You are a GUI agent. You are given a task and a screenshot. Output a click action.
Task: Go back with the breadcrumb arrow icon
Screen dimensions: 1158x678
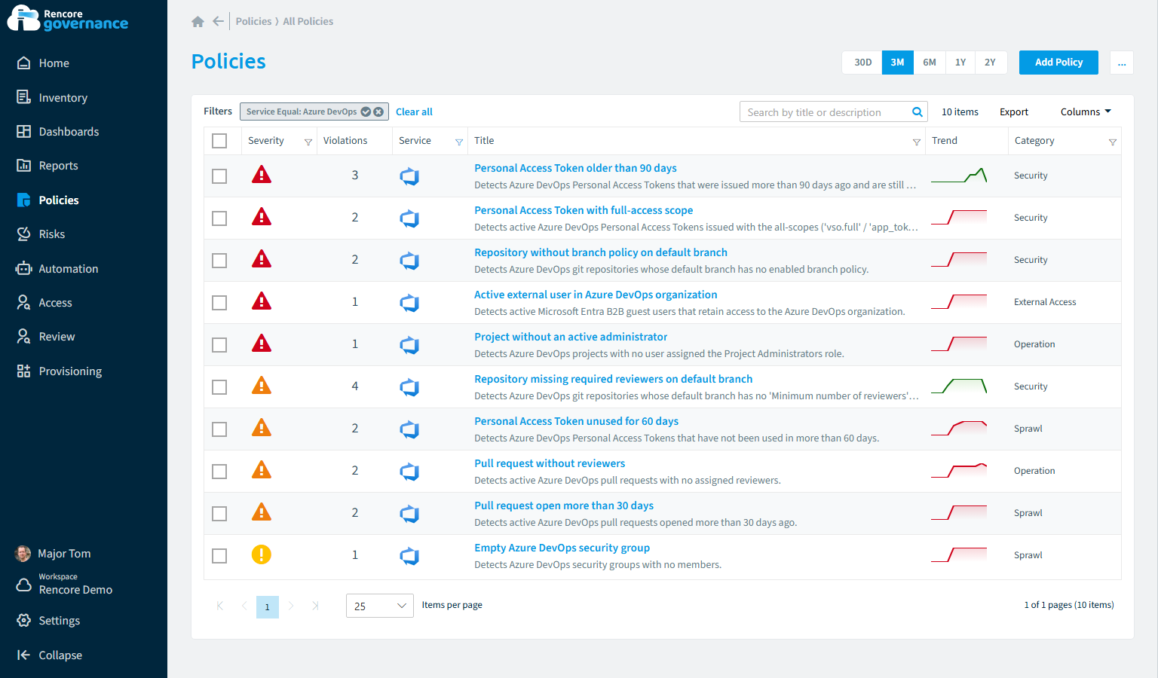[x=218, y=21]
